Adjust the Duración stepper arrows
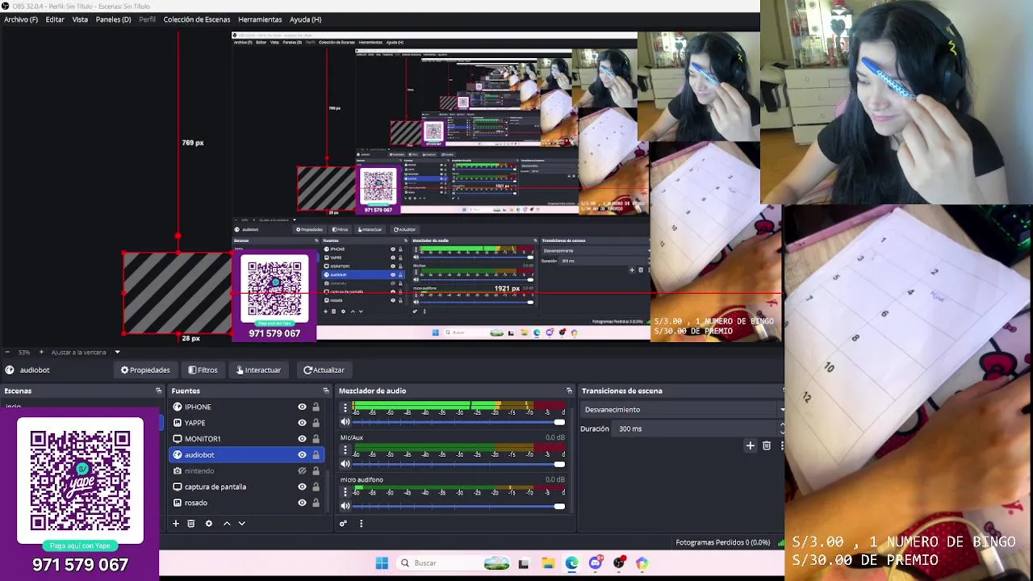1033x581 pixels. [782, 428]
